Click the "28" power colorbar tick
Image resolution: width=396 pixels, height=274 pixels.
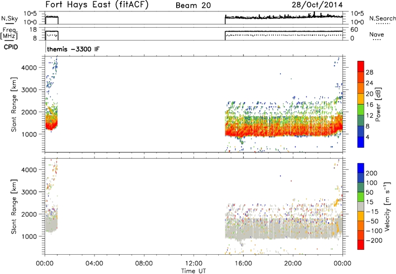(369, 72)
